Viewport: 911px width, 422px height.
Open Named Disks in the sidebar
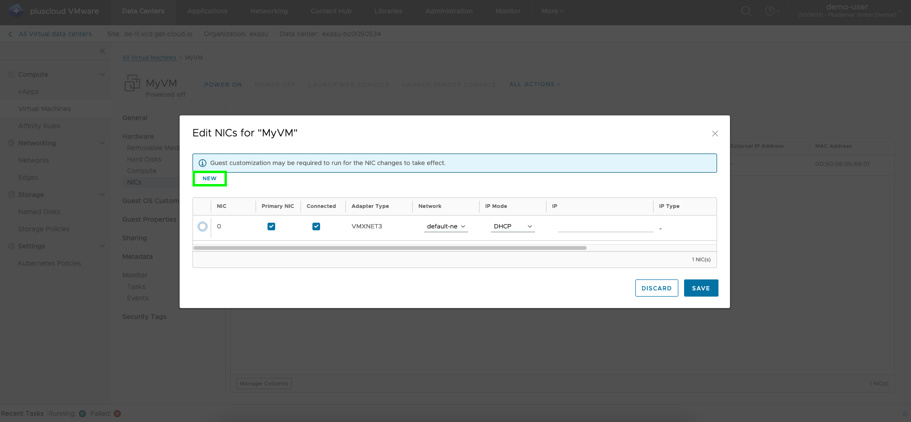(x=39, y=212)
